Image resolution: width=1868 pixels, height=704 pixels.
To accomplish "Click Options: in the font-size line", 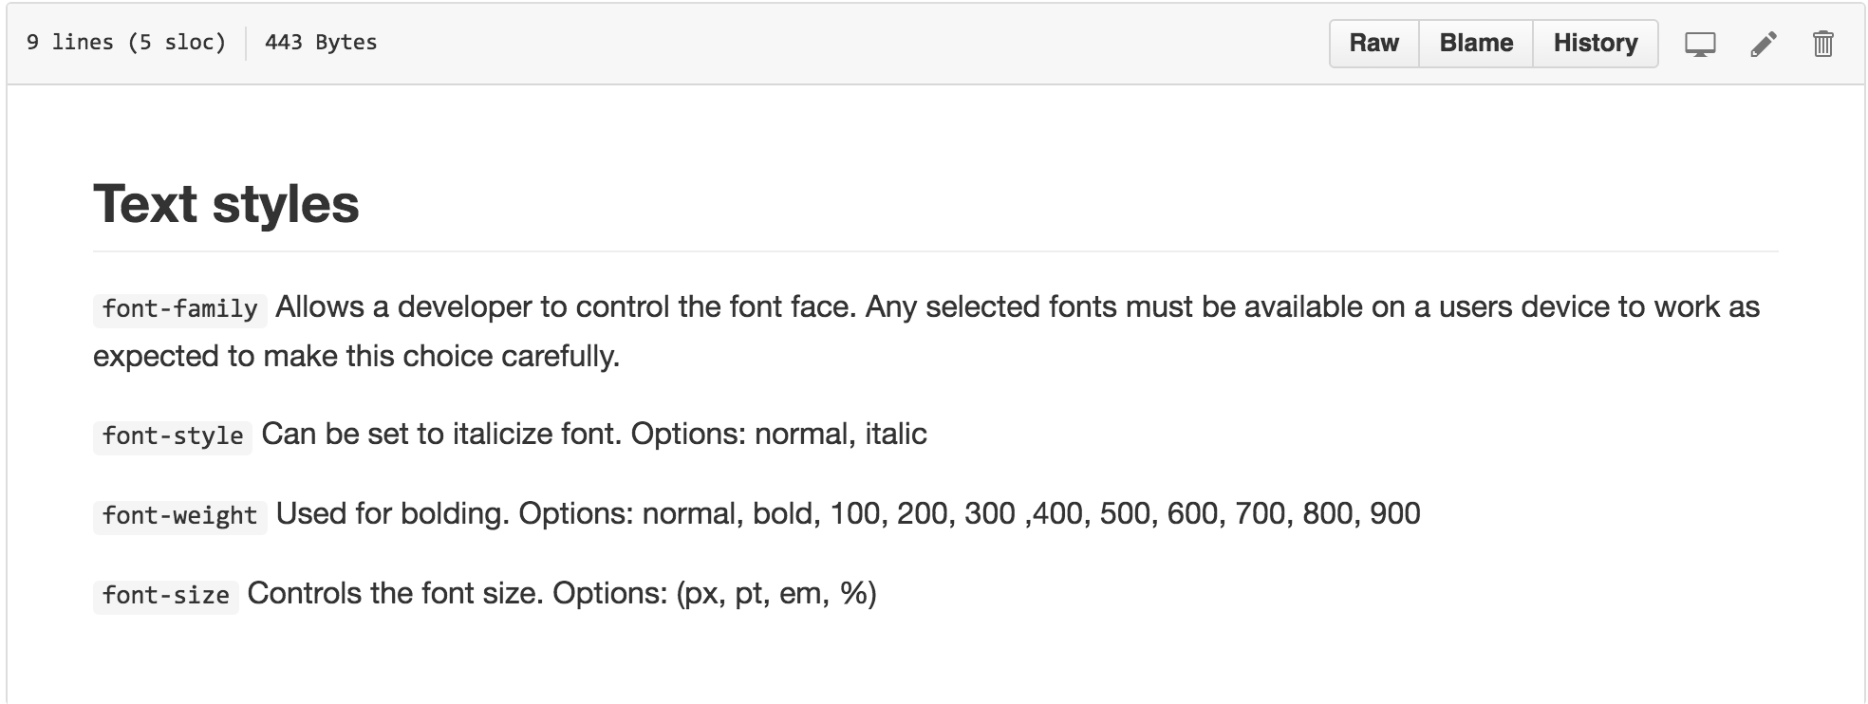I will 610,595.
